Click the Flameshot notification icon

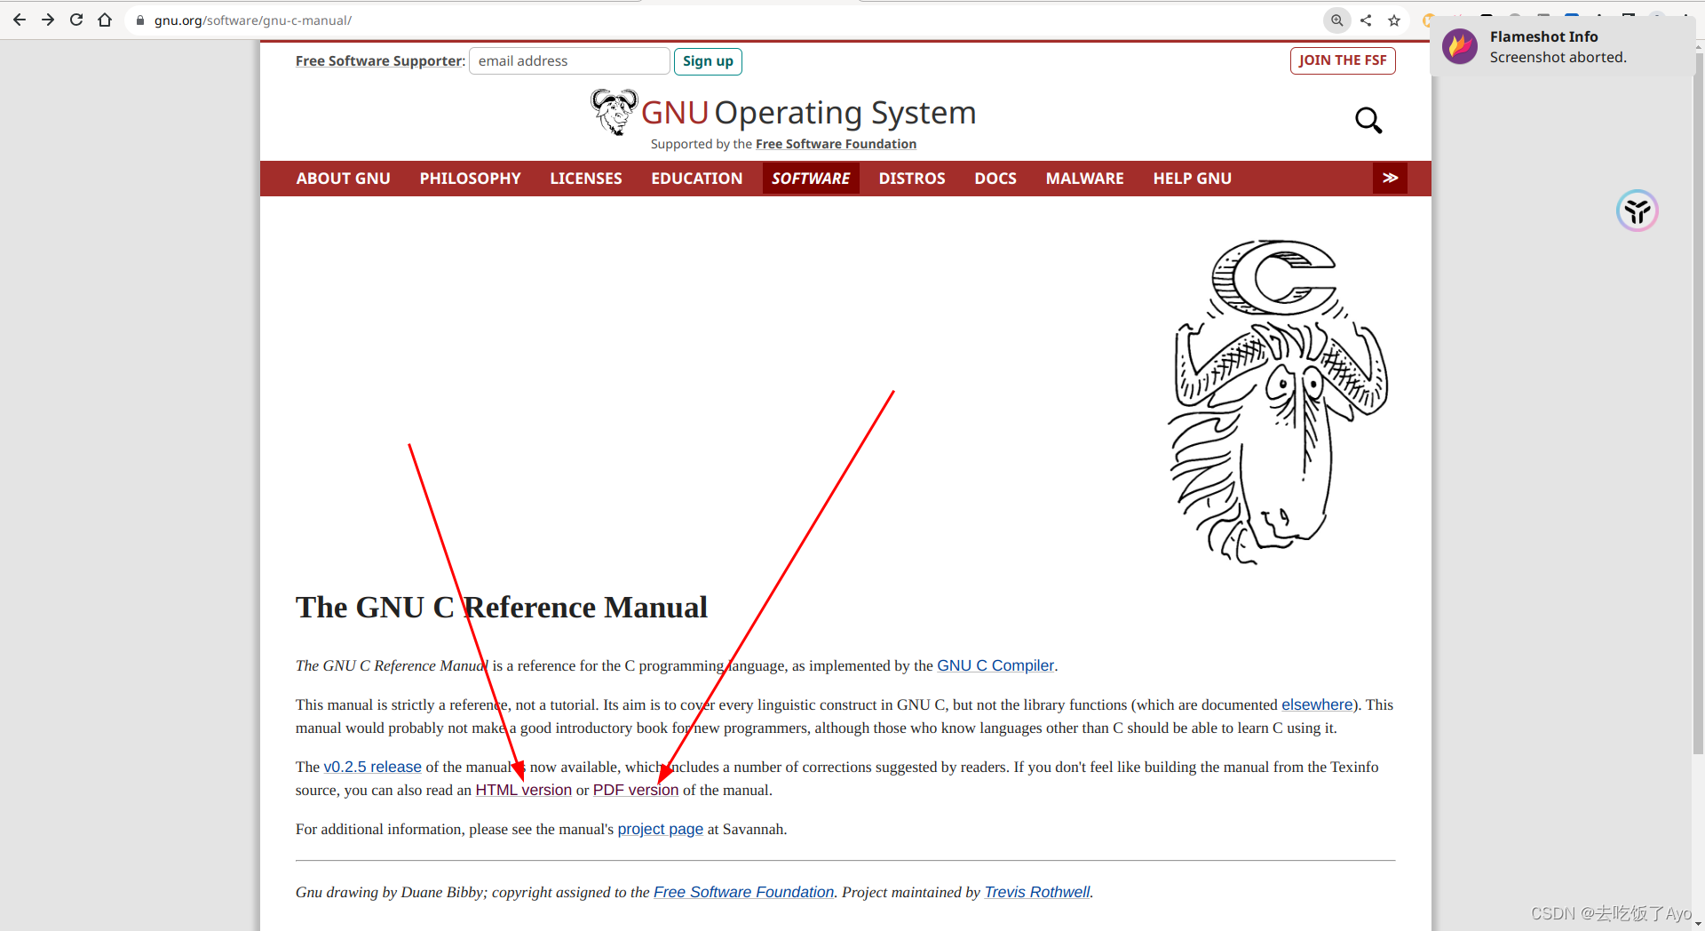click(x=1460, y=46)
